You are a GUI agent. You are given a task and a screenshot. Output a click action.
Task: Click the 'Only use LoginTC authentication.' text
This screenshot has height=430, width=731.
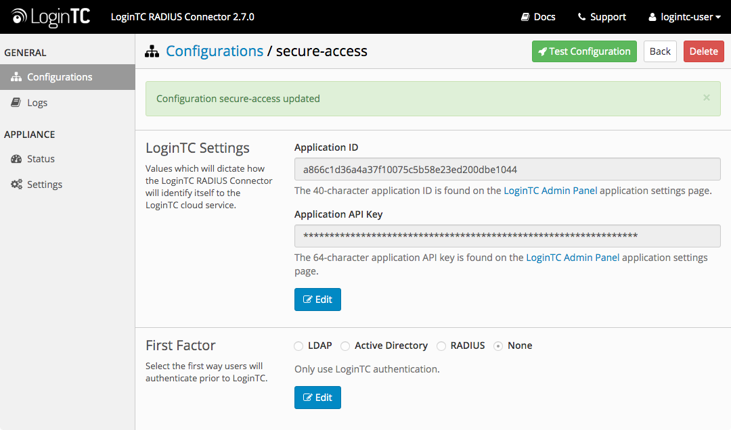(x=367, y=369)
